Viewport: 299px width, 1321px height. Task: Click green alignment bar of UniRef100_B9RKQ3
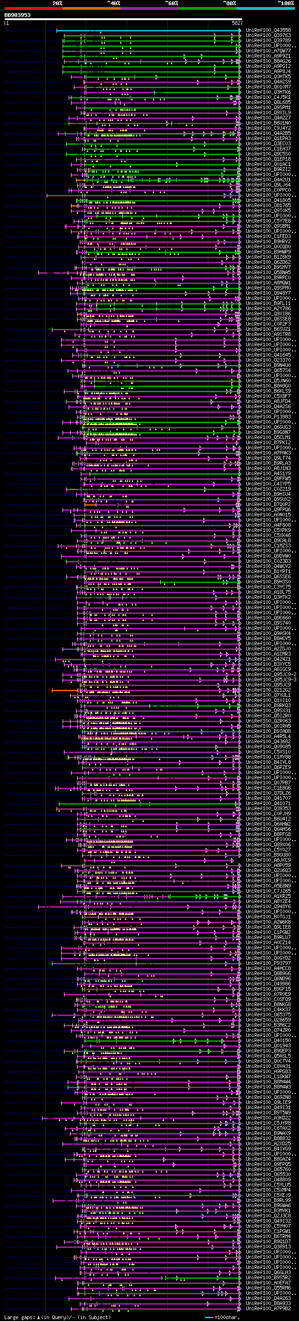point(195,706)
